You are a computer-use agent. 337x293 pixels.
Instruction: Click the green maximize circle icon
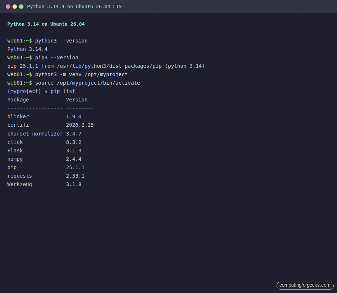click(21, 6)
